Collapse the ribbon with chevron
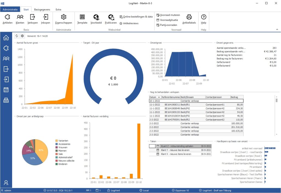This screenshot has height=193, width=281. [x=277, y=30]
